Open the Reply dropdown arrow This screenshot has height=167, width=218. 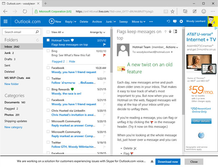click(x=75, y=22)
